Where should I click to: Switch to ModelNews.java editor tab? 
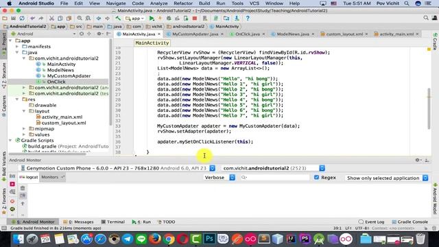coord(293,34)
